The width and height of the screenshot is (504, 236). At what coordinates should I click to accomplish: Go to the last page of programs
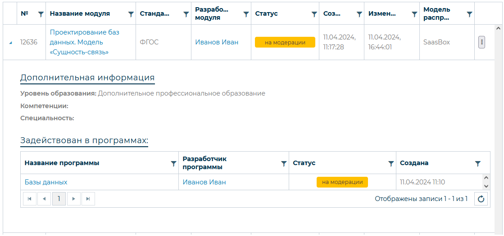pos(88,199)
